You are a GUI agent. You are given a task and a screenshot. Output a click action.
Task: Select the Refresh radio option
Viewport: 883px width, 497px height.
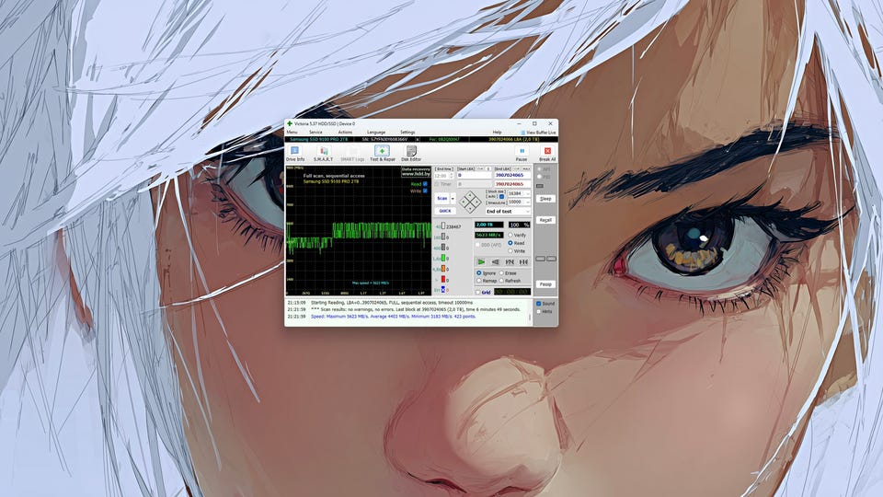click(x=501, y=281)
